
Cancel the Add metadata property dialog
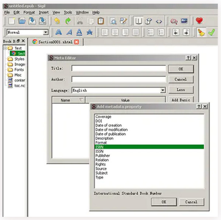coord(192,202)
